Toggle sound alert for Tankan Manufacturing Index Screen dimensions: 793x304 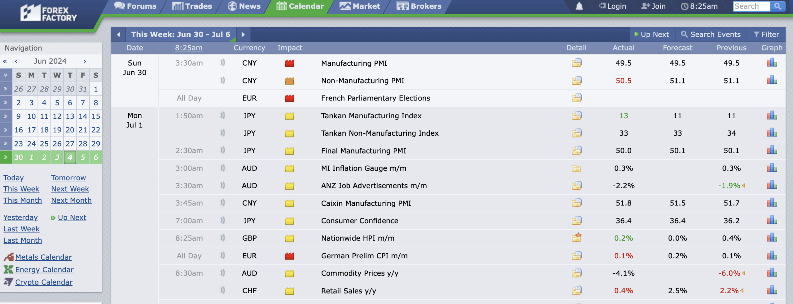222,116
